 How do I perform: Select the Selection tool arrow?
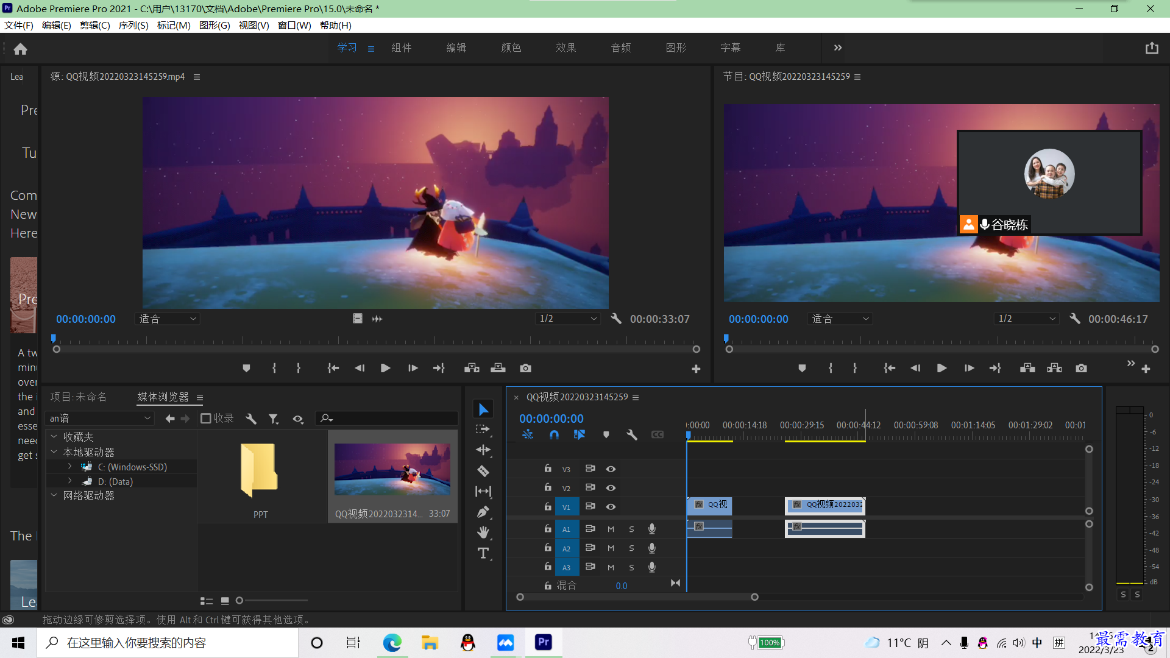[x=483, y=409]
